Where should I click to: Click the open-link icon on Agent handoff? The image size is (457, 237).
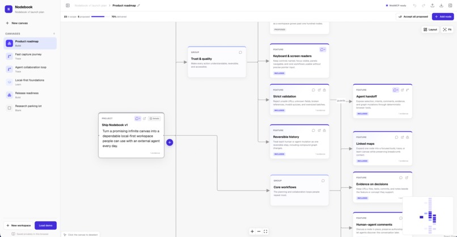click(402, 90)
